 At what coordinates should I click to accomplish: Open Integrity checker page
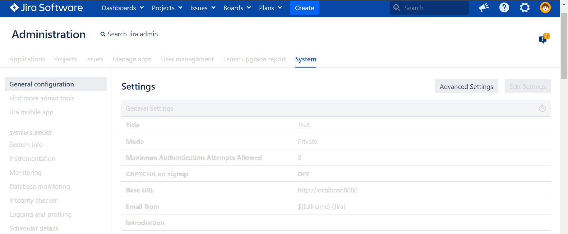click(x=33, y=201)
